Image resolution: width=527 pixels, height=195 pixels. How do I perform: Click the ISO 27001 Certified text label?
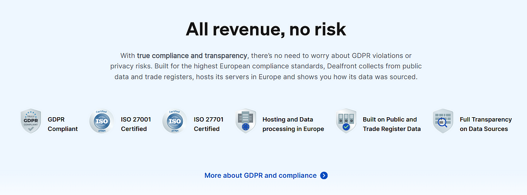[136, 124]
